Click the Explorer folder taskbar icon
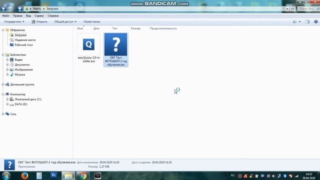Image resolution: width=320 pixels, height=180 pixels. (x=68, y=175)
